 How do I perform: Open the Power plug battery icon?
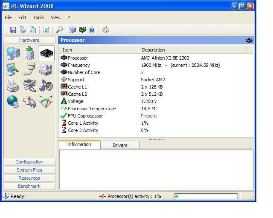coord(29,102)
